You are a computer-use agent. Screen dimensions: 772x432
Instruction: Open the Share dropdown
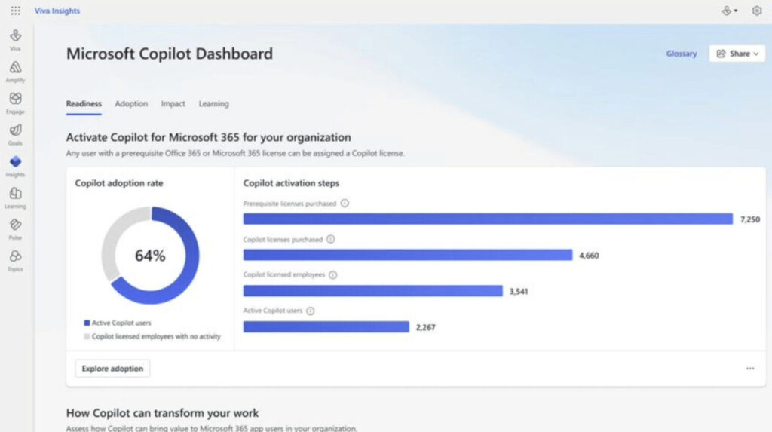(737, 54)
